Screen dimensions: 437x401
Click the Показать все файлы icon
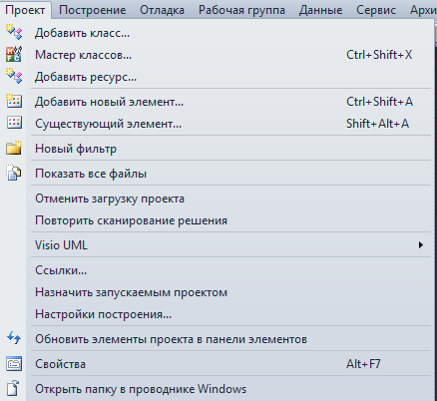coord(14,173)
